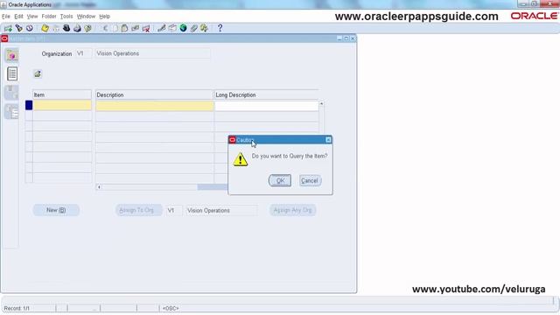Click the Clear Record toolbar icon
Image resolution: width=560 pixels, height=315 pixels.
point(135,28)
